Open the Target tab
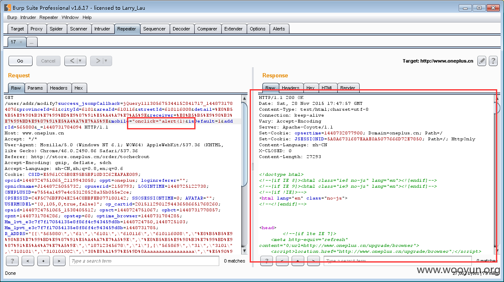 pyautogui.click(x=17, y=29)
